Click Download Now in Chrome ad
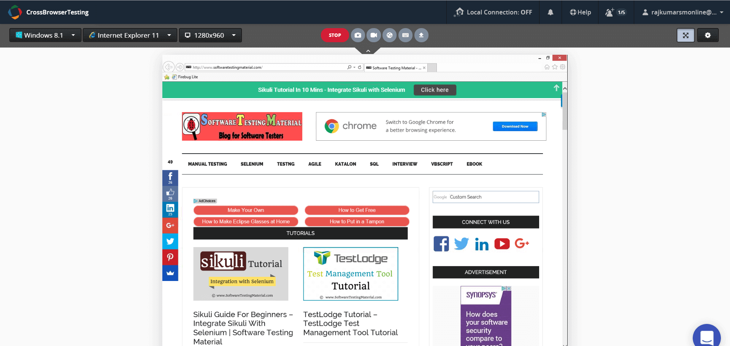This screenshot has height=346, width=730. pos(515,126)
